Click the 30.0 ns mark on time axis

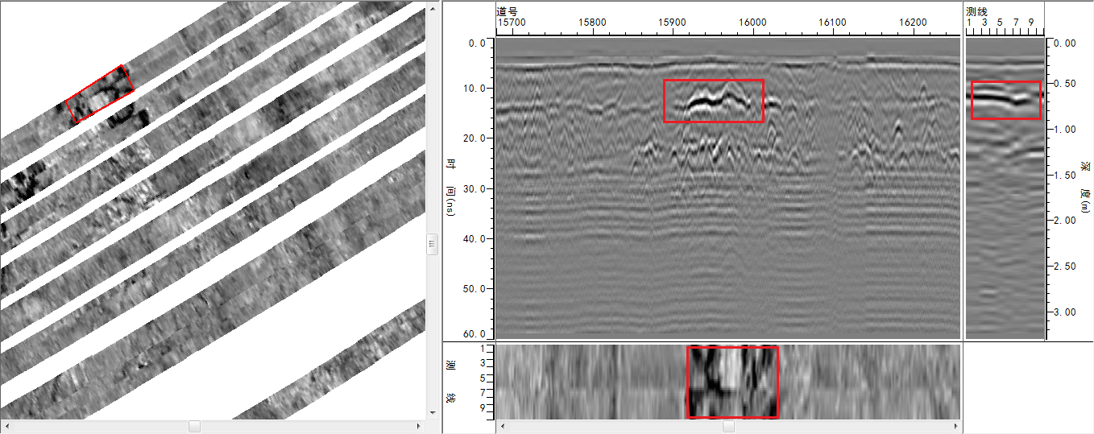tap(471, 189)
